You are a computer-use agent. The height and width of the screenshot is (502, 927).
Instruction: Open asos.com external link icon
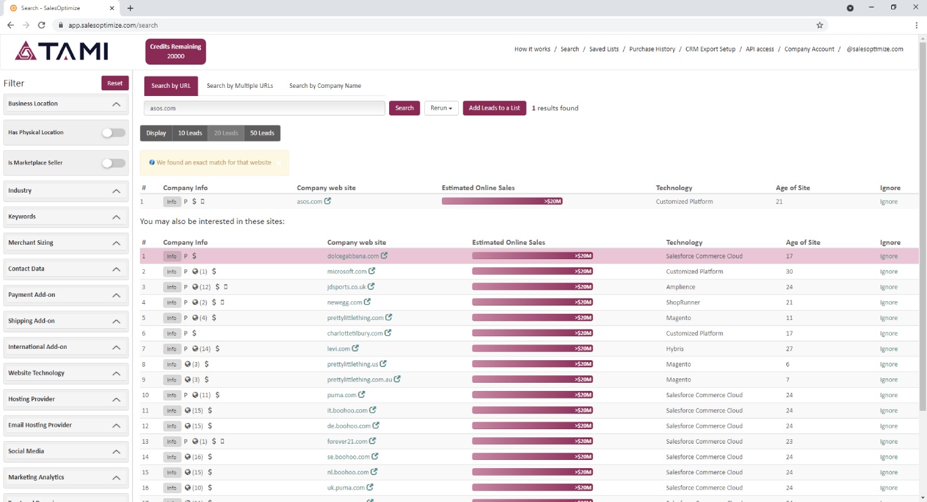click(328, 201)
